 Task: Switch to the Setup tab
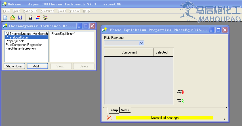(113, 110)
